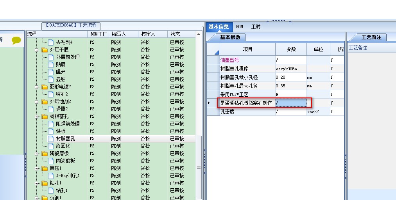Collapse the 外层蚀刻2 tree node
This screenshot has height=200, width=396.
37,102
